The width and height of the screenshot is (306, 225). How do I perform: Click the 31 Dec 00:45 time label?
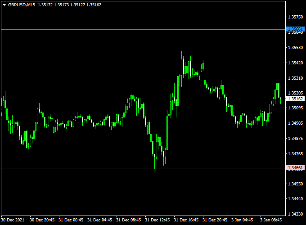[71, 220]
